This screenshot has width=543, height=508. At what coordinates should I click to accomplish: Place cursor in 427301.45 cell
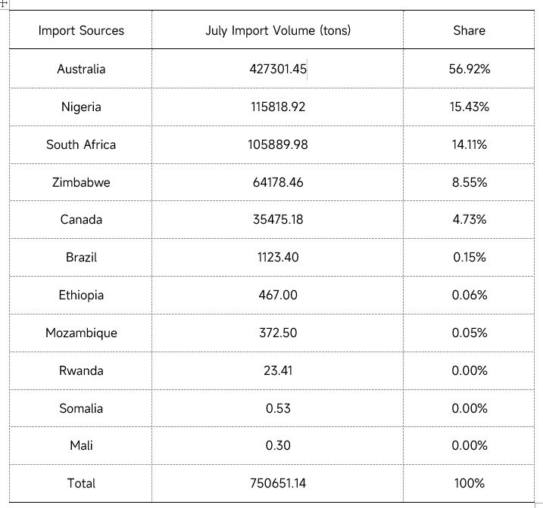pos(277,69)
